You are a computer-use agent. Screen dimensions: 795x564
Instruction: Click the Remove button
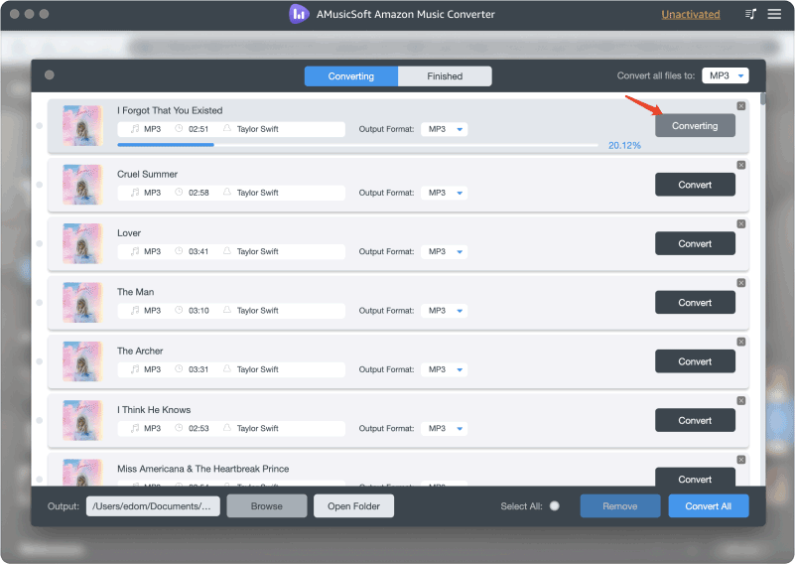[620, 506]
